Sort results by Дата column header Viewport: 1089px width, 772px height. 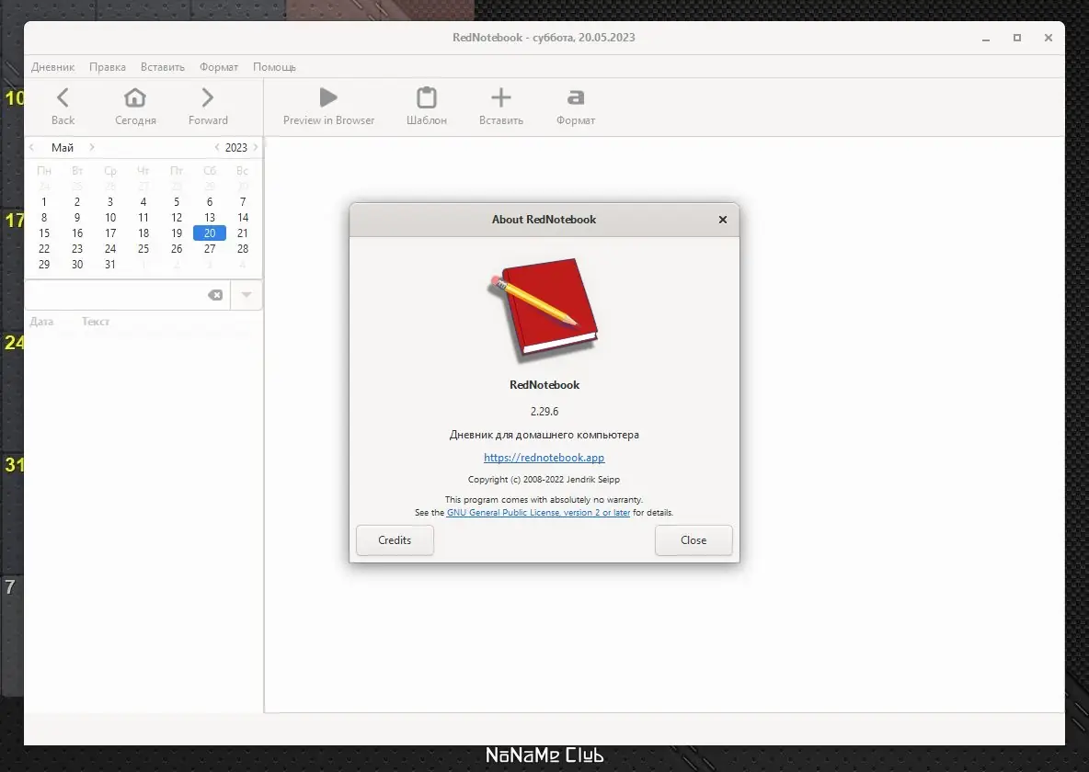tap(41, 322)
